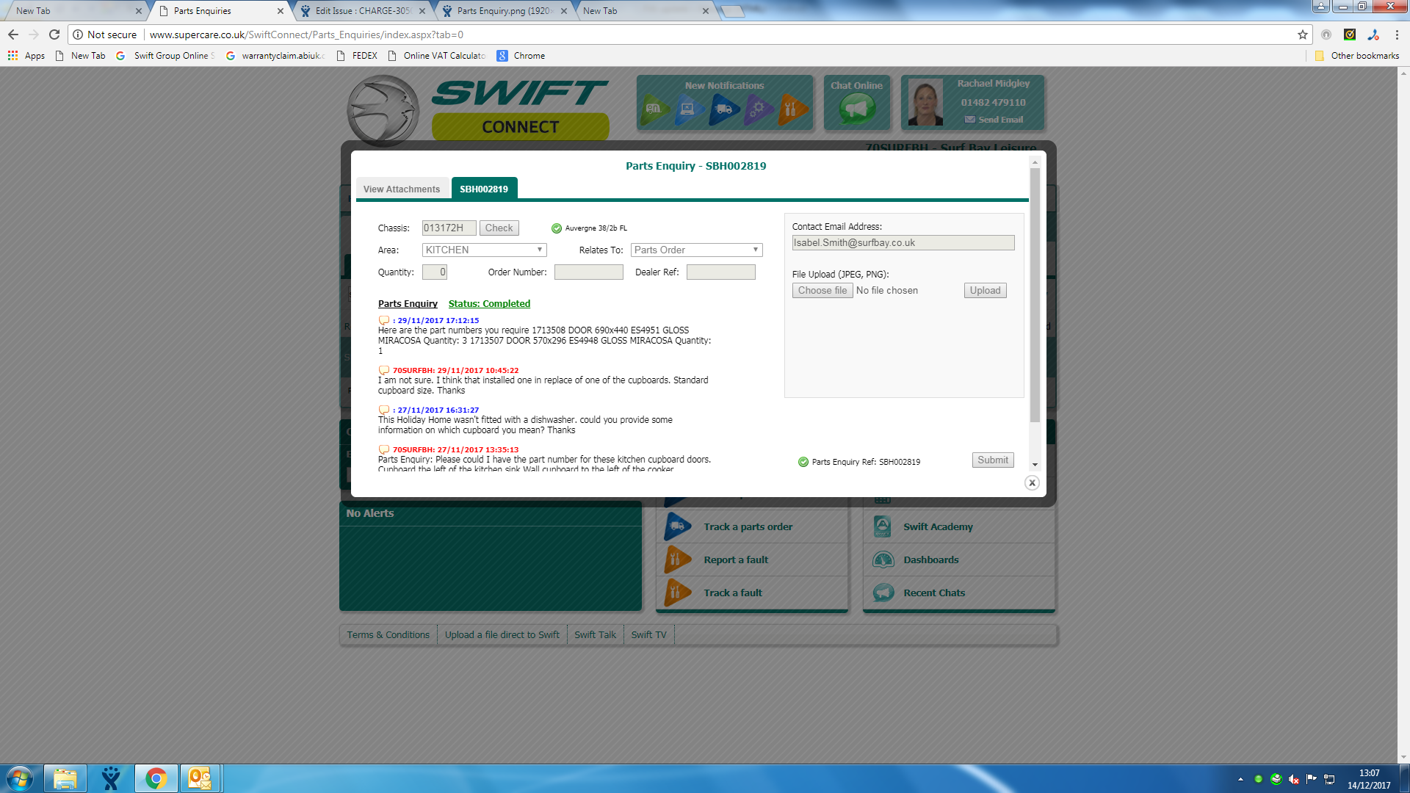
Task: Click the speech bubble icon beside 29/11/2017 17:12:15
Action: pyautogui.click(x=383, y=320)
